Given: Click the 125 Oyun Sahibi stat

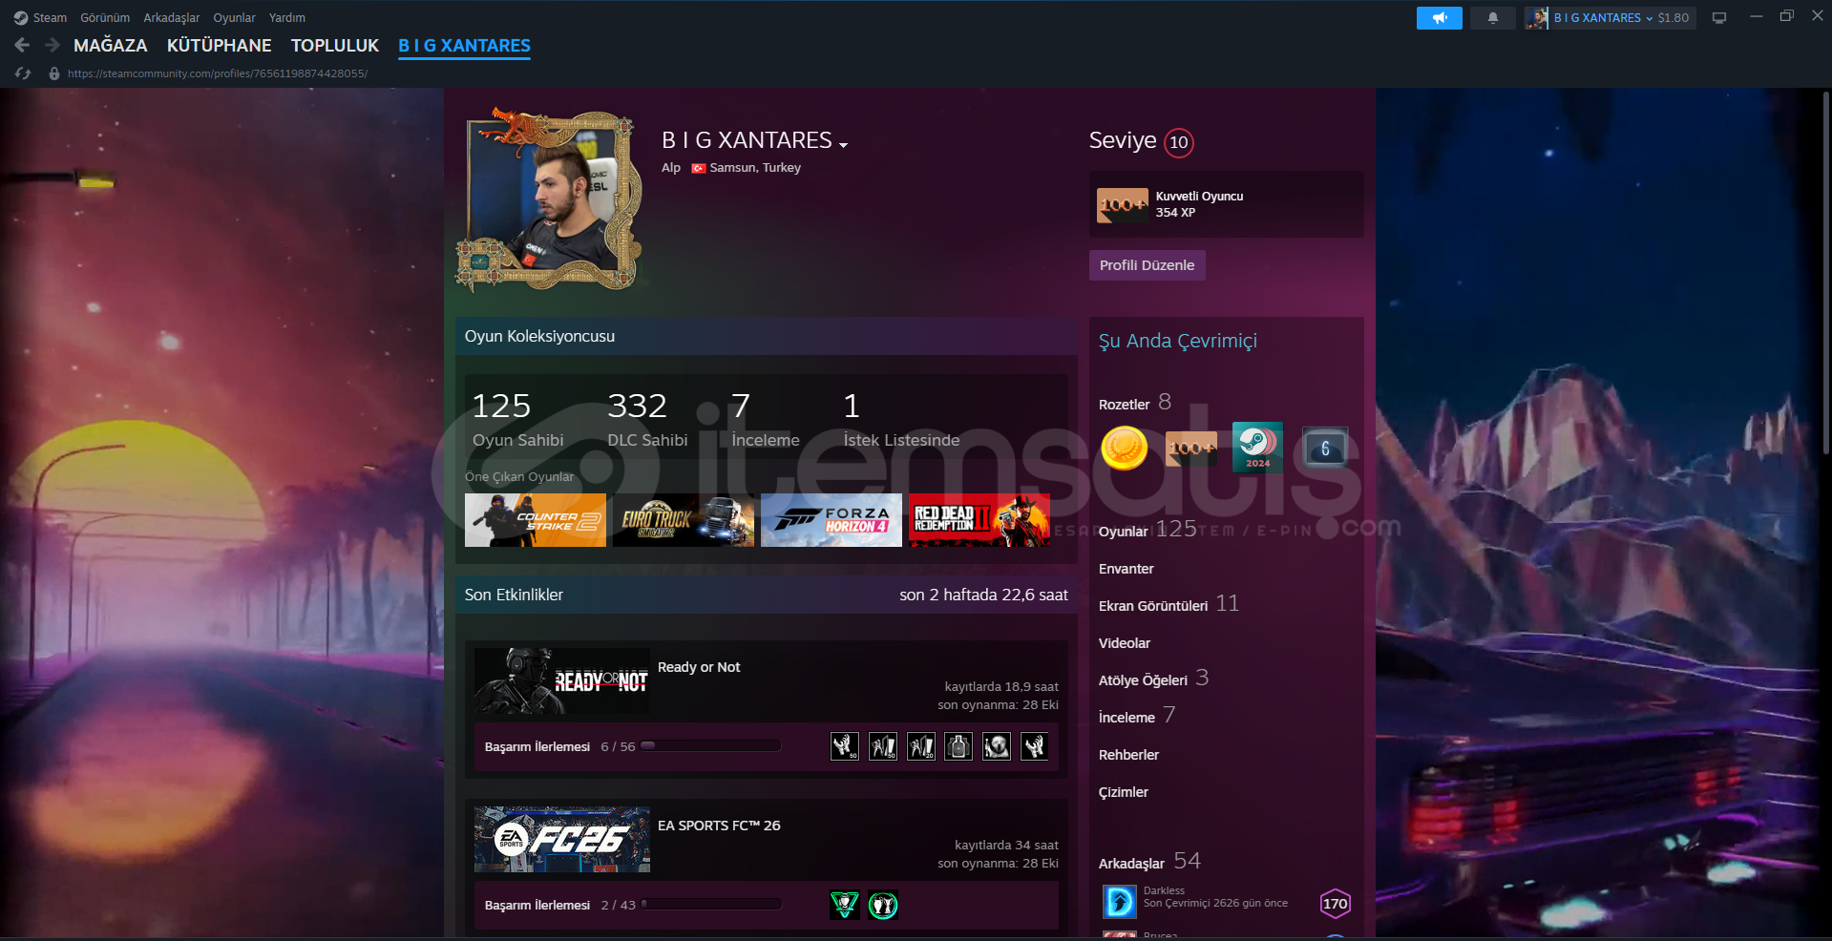Looking at the screenshot, I should click(x=518, y=419).
